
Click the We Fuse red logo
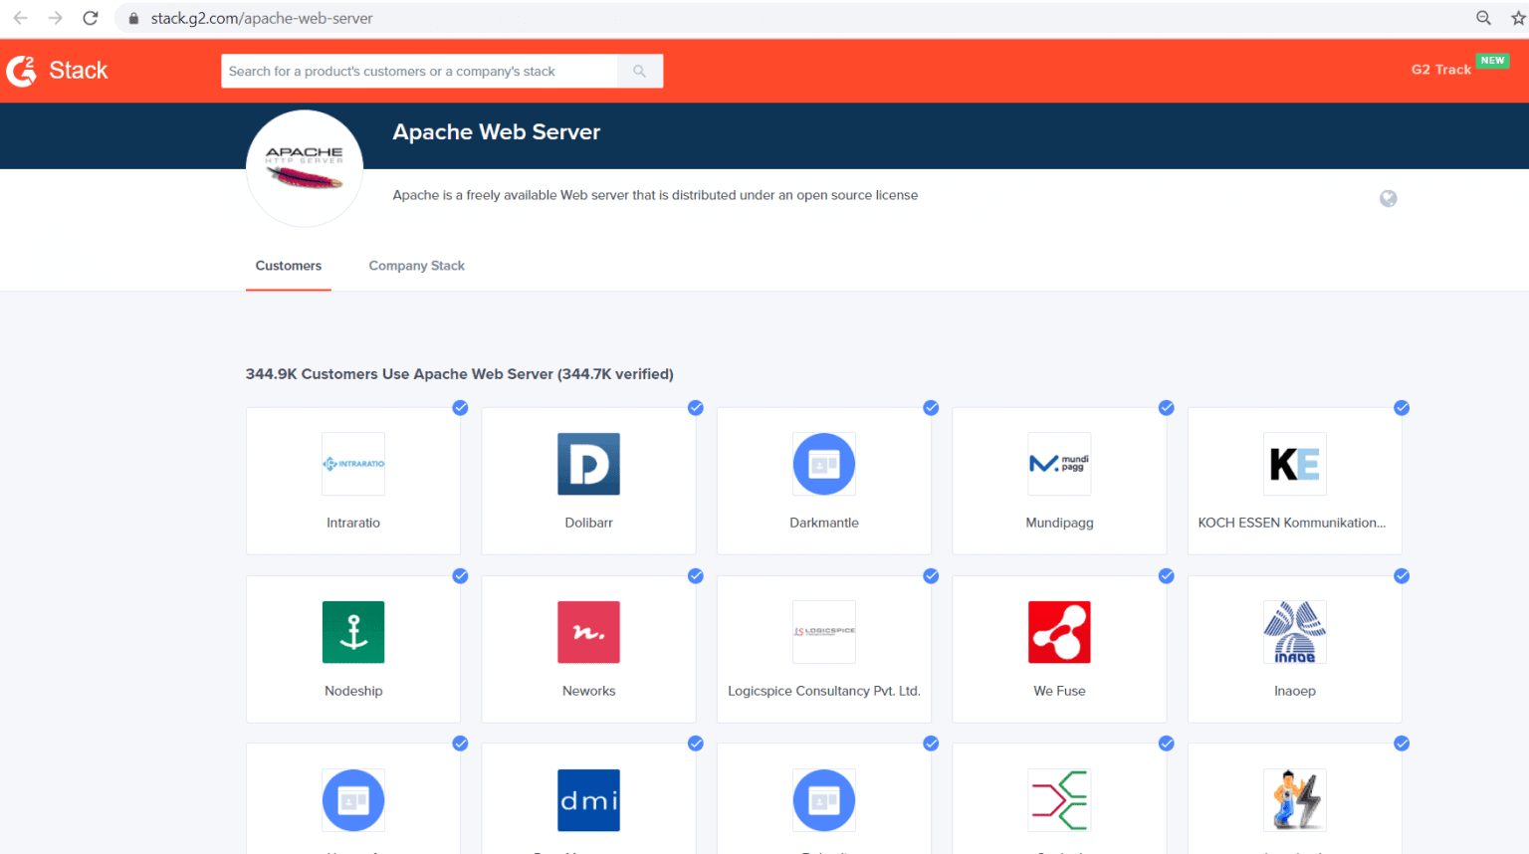click(x=1059, y=632)
